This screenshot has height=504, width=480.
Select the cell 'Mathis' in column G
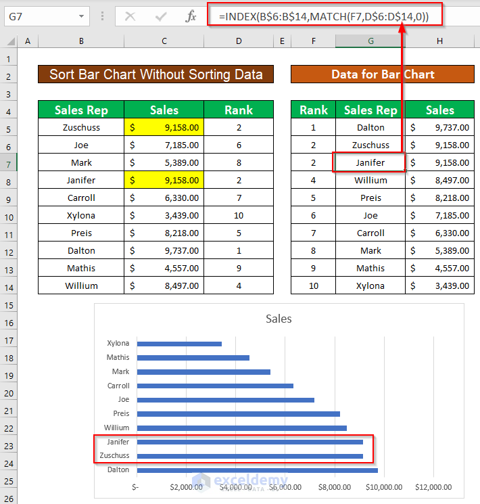[370, 268]
